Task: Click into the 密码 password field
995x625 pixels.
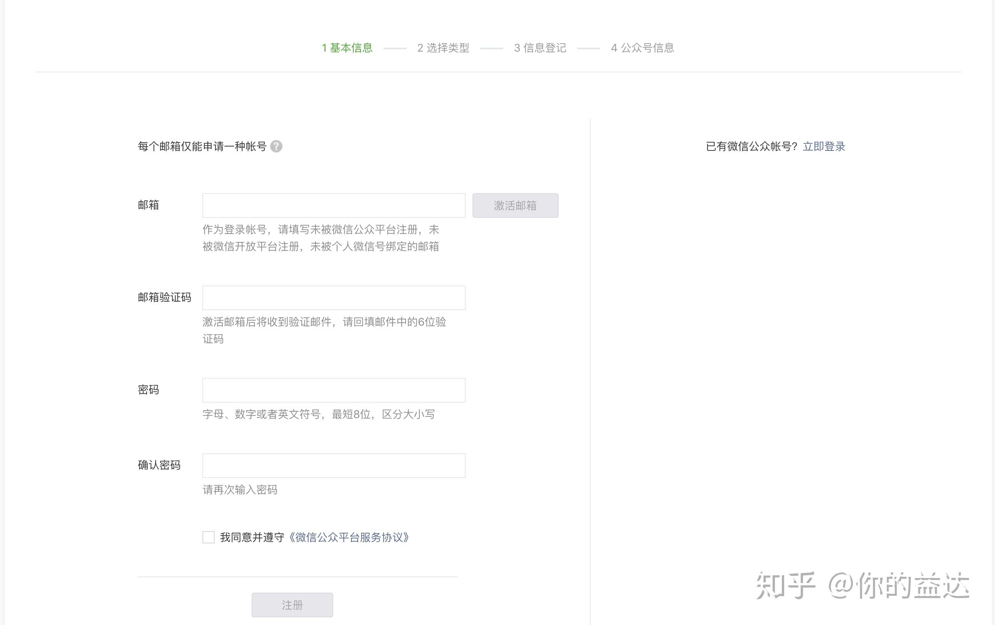Action: click(x=334, y=390)
